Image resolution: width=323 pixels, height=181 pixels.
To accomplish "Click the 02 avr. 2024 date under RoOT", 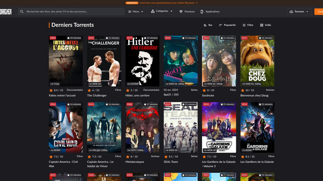I will tap(171, 90).
